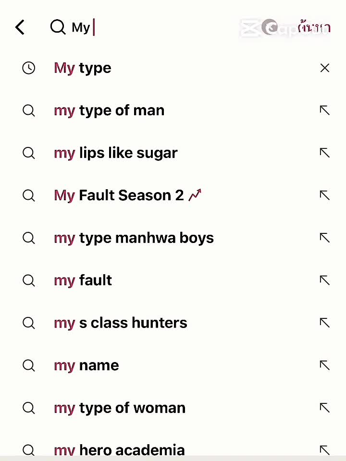Tap the clock history icon beside 'My type'
The height and width of the screenshot is (461, 346).
tap(29, 68)
